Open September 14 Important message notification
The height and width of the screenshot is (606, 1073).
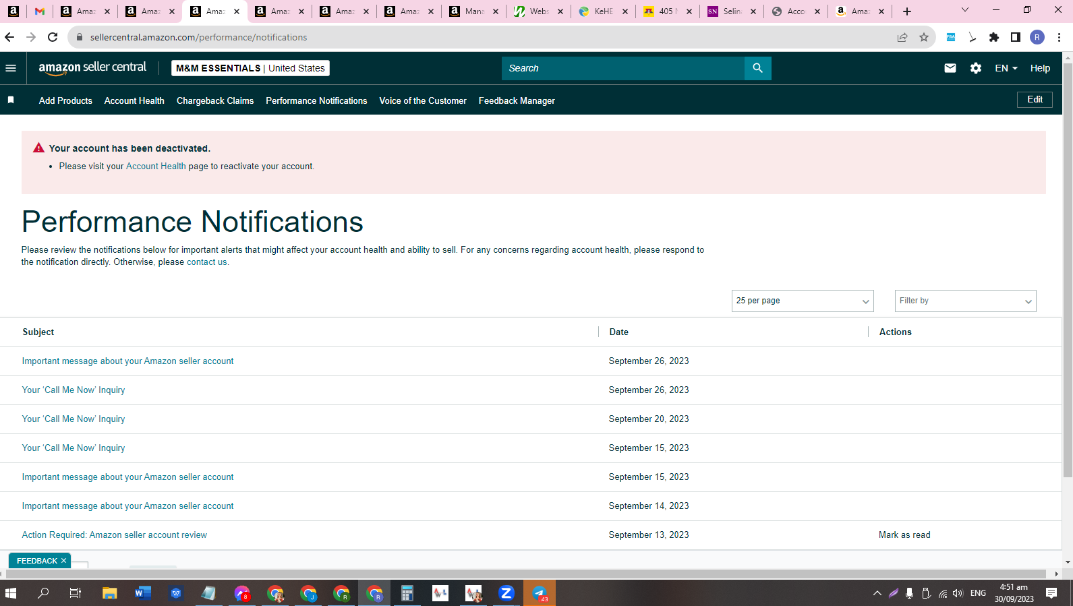127,506
